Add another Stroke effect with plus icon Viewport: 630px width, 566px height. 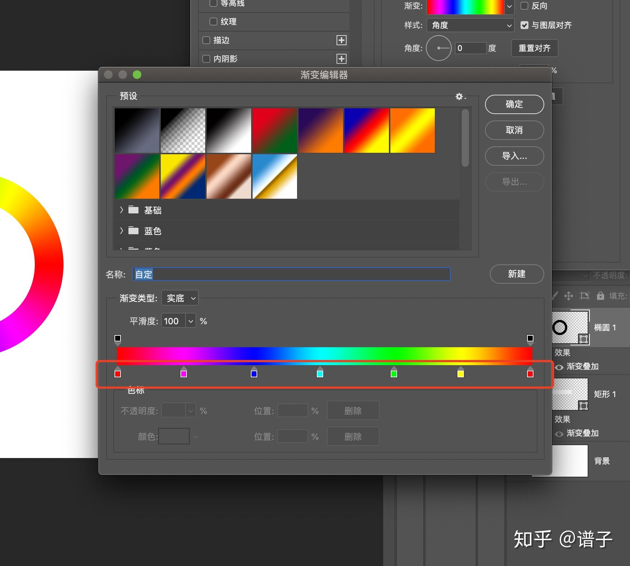point(342,40)
